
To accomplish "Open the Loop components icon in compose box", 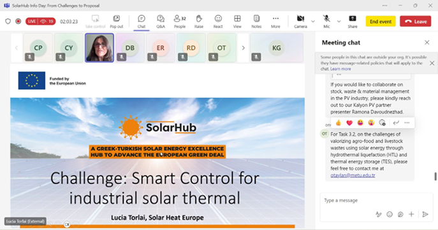I will (x=400, y=214).
